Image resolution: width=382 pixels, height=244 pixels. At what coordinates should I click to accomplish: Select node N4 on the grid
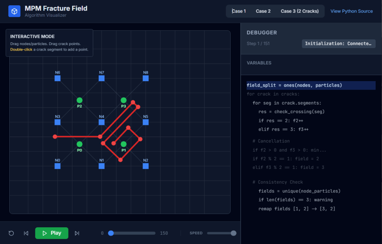click(101, 122)
